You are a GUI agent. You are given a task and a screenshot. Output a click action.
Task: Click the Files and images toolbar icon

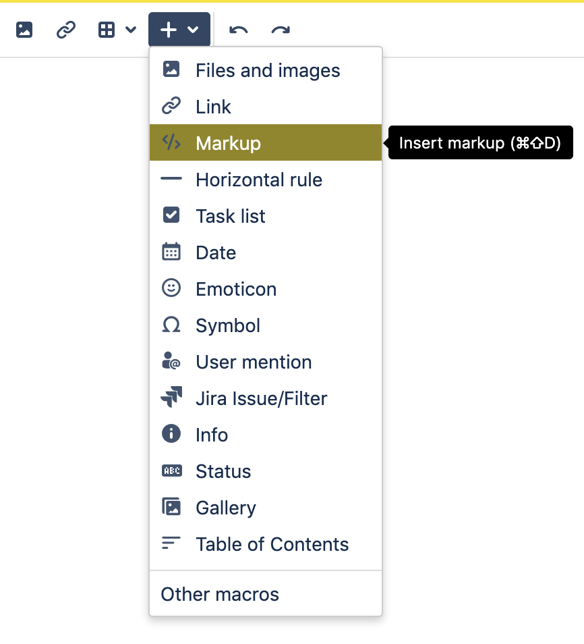[24, 30]
